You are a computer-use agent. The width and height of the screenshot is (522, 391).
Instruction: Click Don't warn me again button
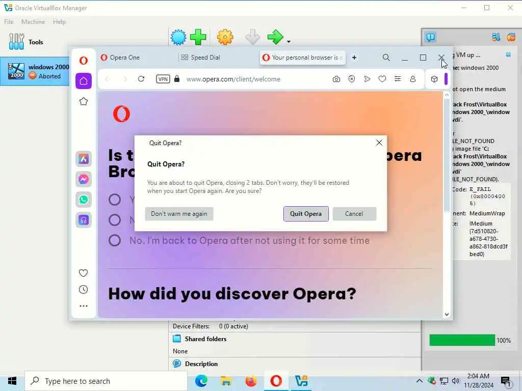click(179, 214)
